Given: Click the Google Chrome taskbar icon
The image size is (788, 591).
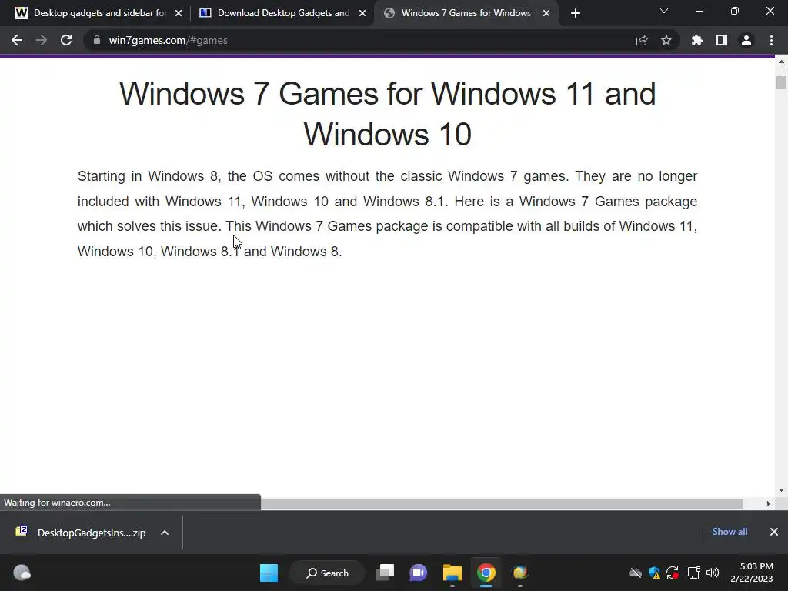Looking at the screenshot, I should coord(486,573).
